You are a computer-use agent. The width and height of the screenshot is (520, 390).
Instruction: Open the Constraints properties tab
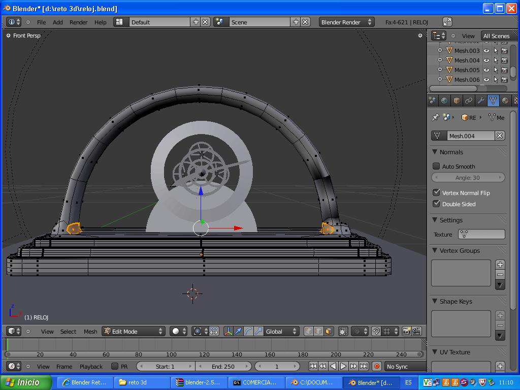(469, 100)
